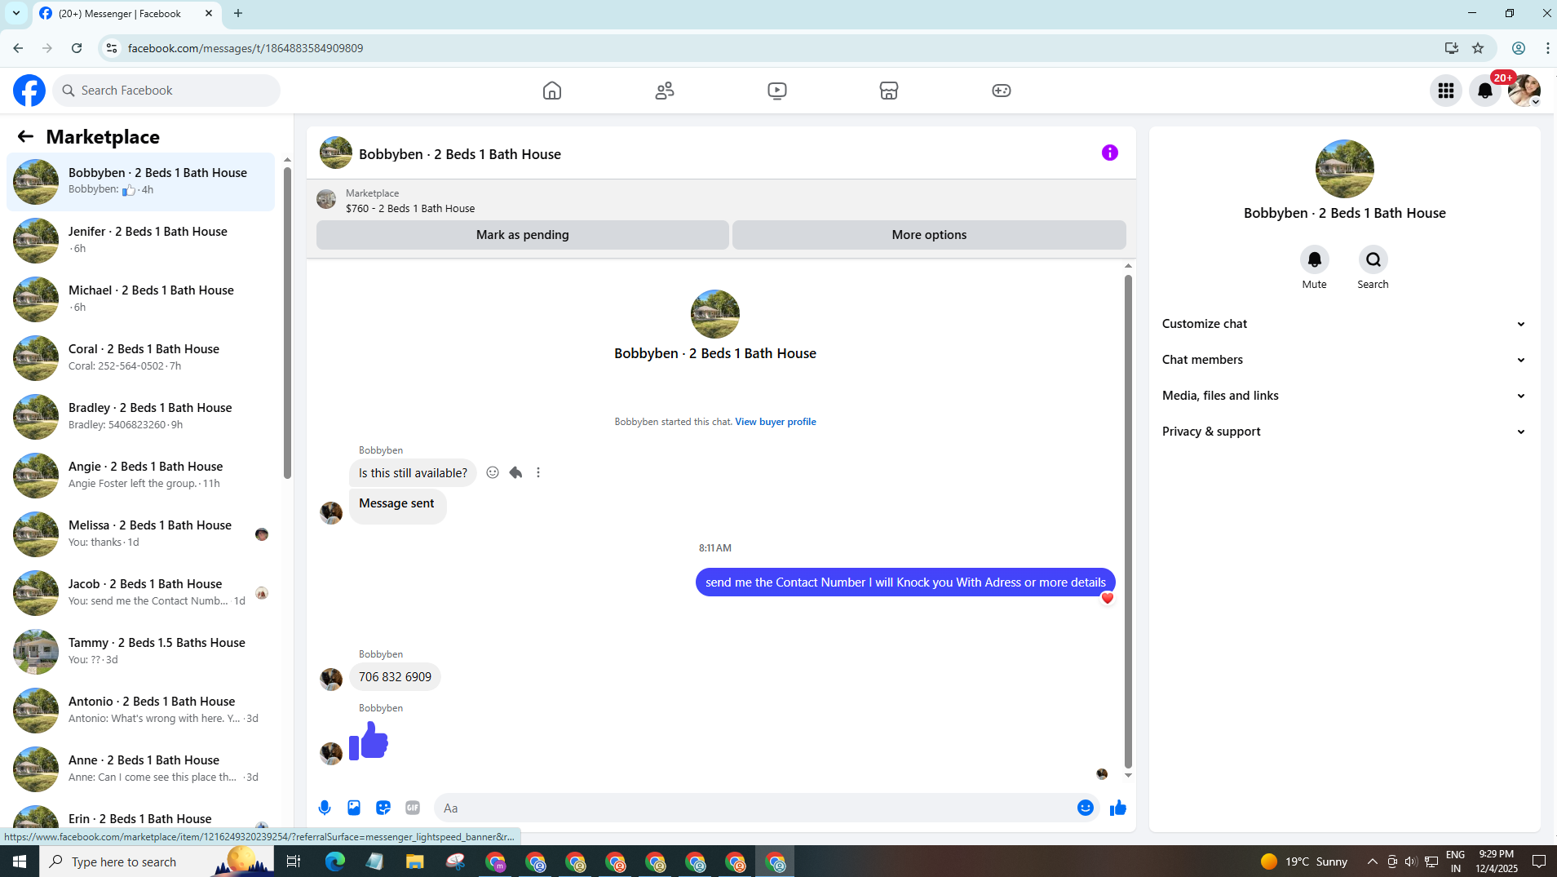Screen dimensions: 1557x877
Task: Send a voice clip with microphone icon
Action: pyautogui.click(x=325, y=808)
